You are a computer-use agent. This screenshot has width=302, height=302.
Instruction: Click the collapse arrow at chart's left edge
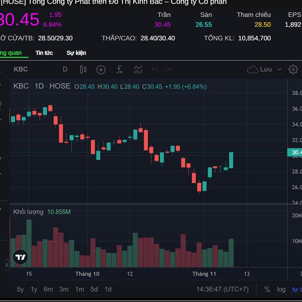click(7, 265)
